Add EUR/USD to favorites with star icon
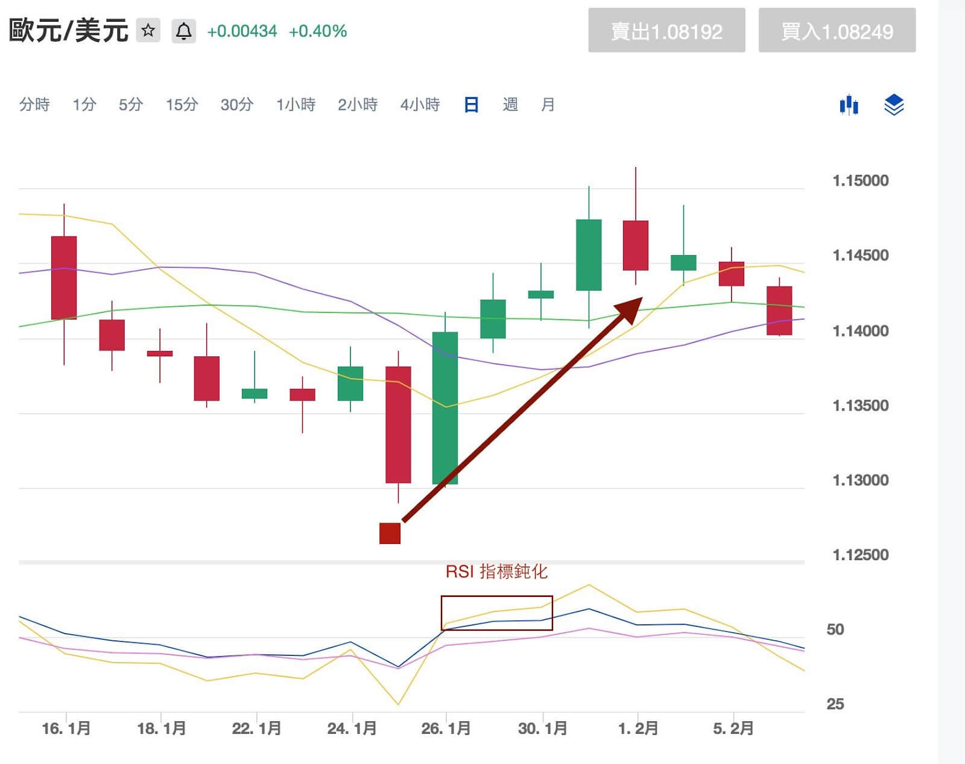The height and width of the screenshot is (764, 965). 148,30
